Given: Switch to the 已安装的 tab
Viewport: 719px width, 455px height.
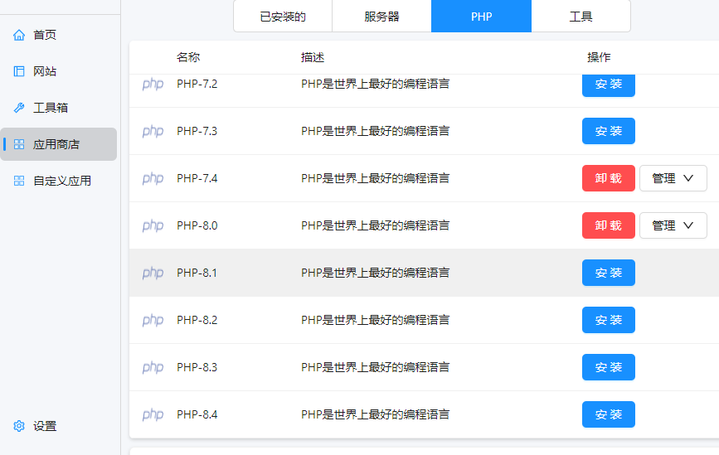Looking at the screenshot, I should [x=283, y=17].
